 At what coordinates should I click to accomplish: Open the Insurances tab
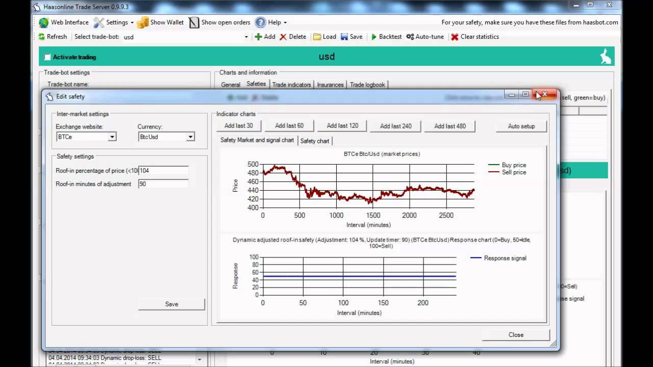tap(331, 85)
